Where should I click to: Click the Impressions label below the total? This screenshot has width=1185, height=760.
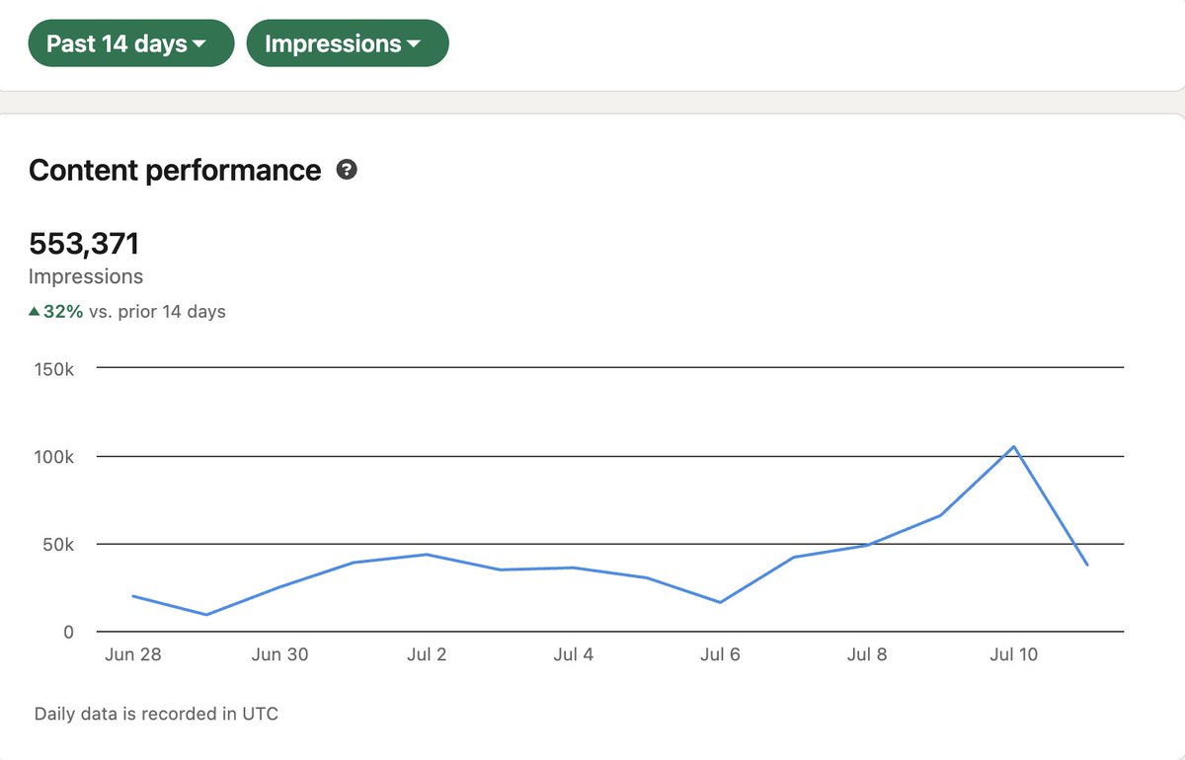[86, 276]
